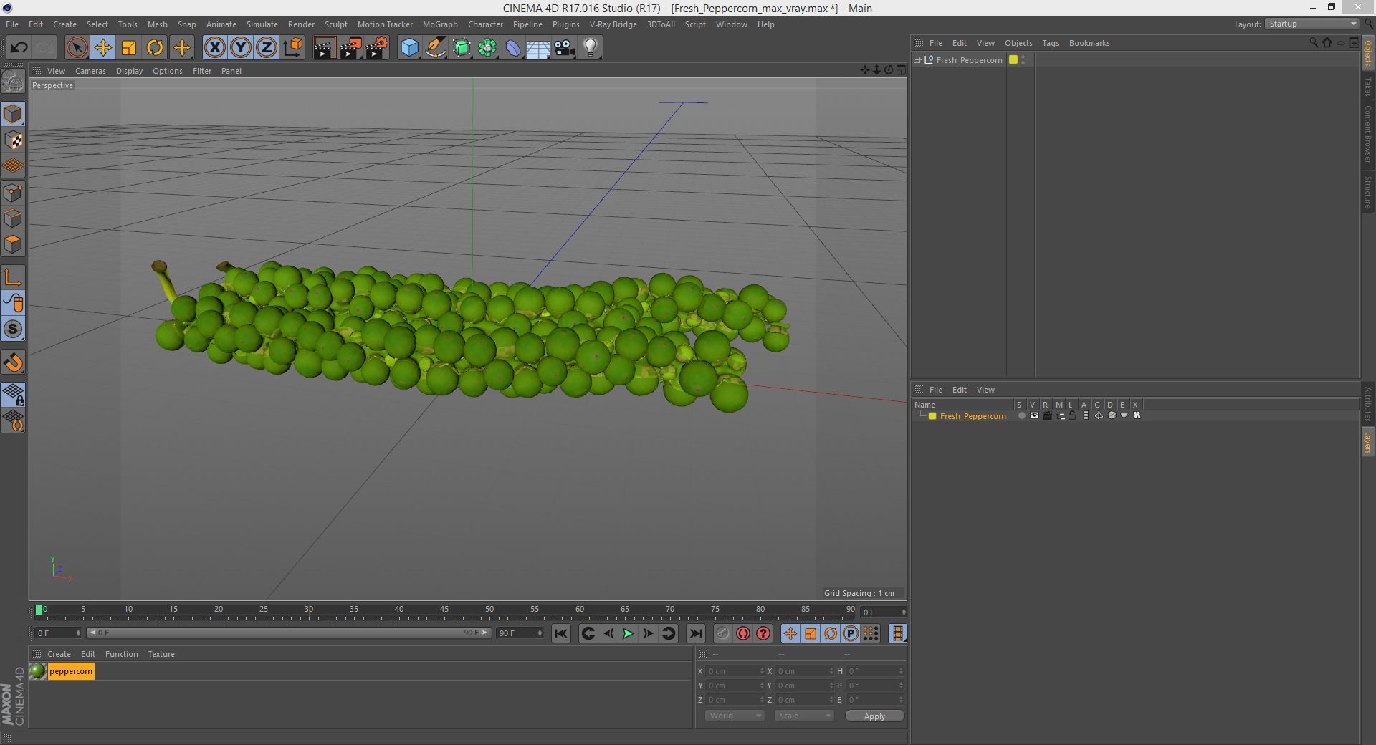The image size is (1376, 745).
Task: Click Record Active Objects button
Action: tap(722, 633)
